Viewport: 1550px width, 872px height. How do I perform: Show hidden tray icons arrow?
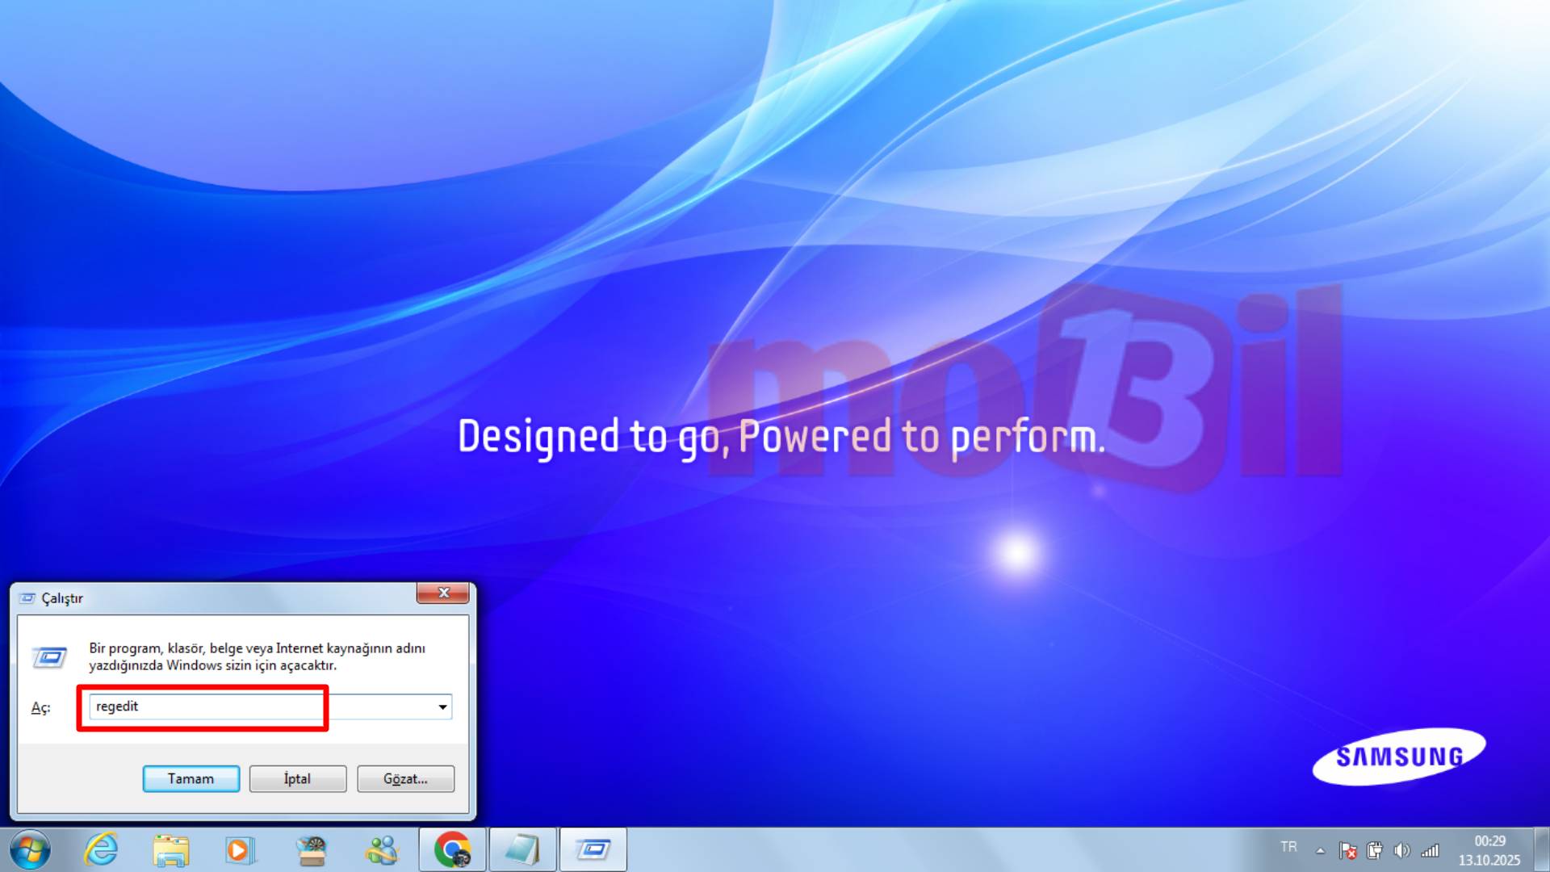[x=1320, y=850]
